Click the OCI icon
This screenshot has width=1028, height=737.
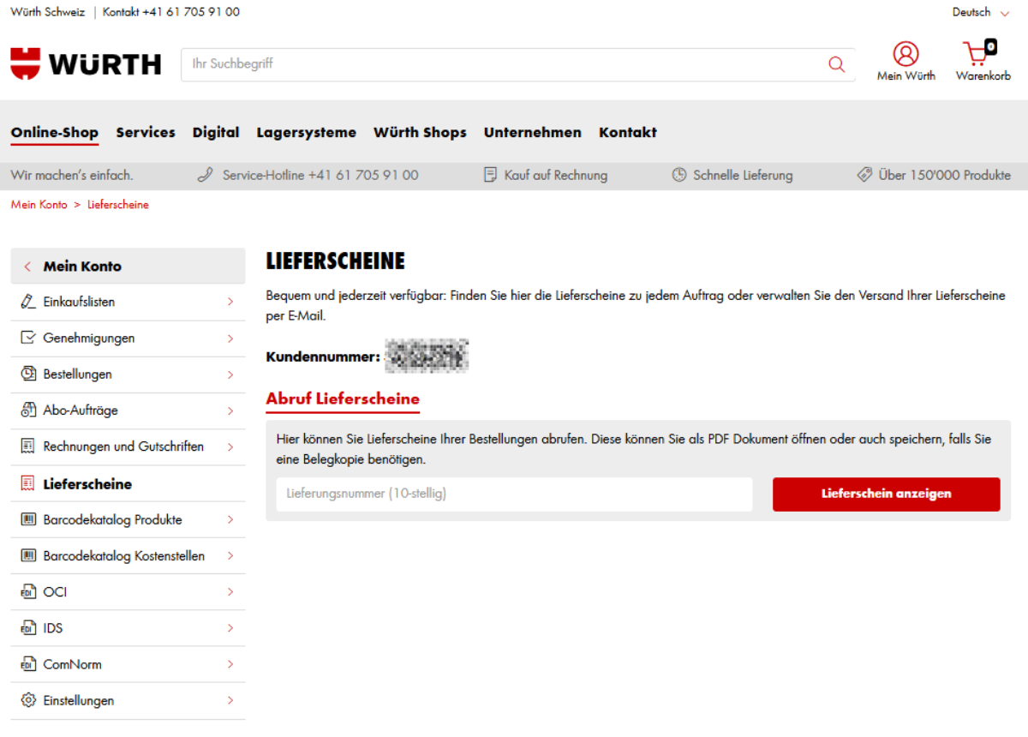(27, 591)
